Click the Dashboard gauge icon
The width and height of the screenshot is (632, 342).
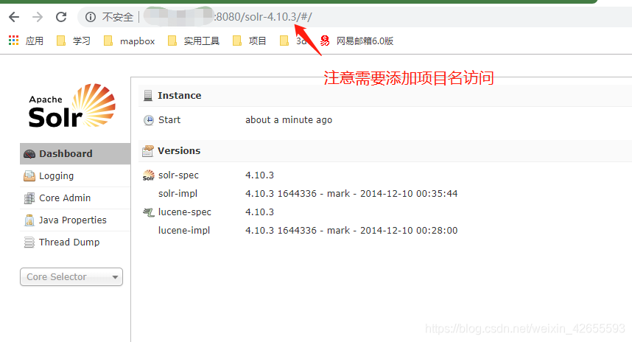29,154
